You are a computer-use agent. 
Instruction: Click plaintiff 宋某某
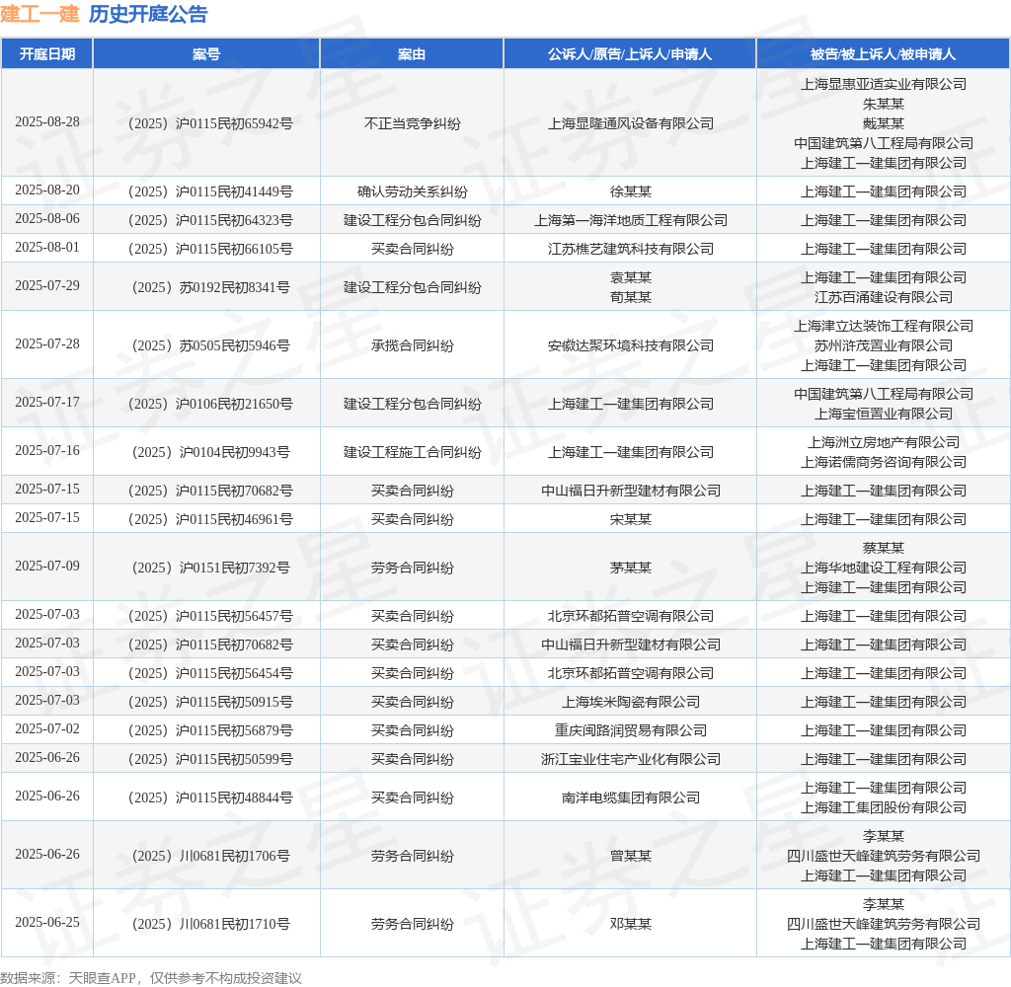pyautogui.click(x=631, y=519)
